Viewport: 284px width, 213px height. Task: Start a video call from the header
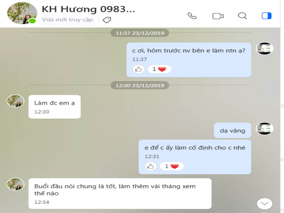pyautogui.click(x=218, y=16)
